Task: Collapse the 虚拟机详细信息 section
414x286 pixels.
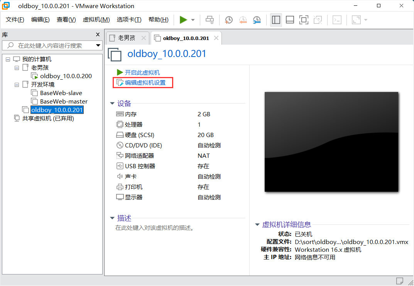Action: (x=257, y=225)
